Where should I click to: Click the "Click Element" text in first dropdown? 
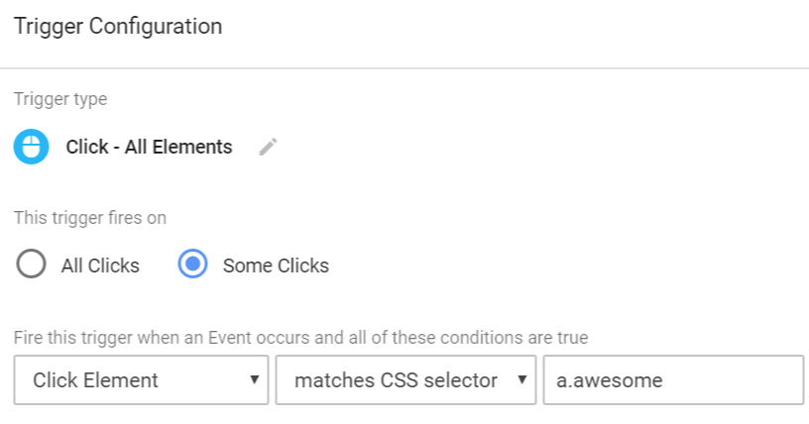pyautogui.click(x=95, y=380)
